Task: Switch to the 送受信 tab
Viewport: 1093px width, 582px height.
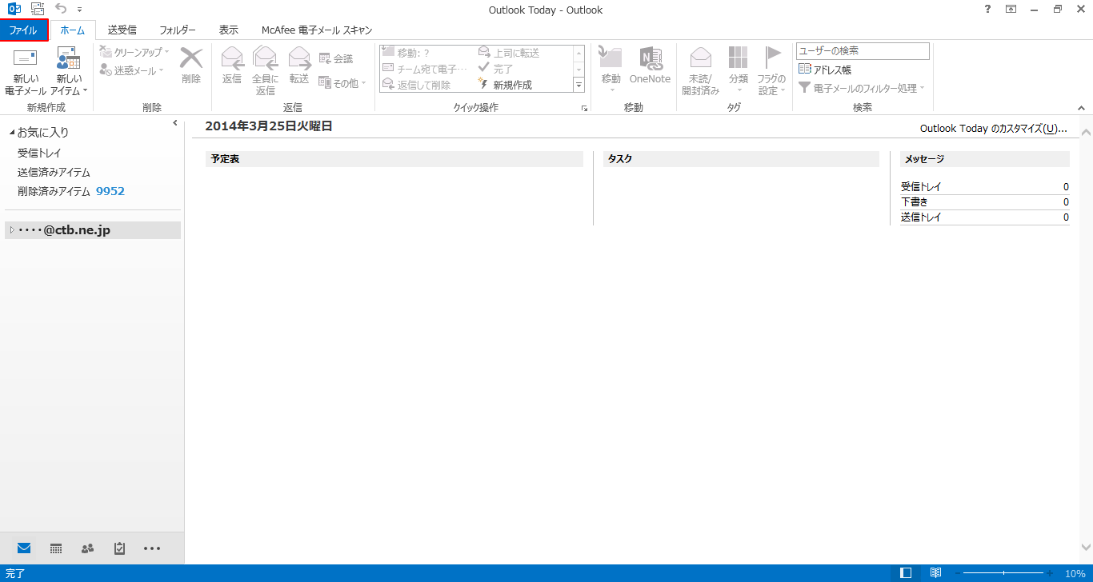Action: [122, 30]
